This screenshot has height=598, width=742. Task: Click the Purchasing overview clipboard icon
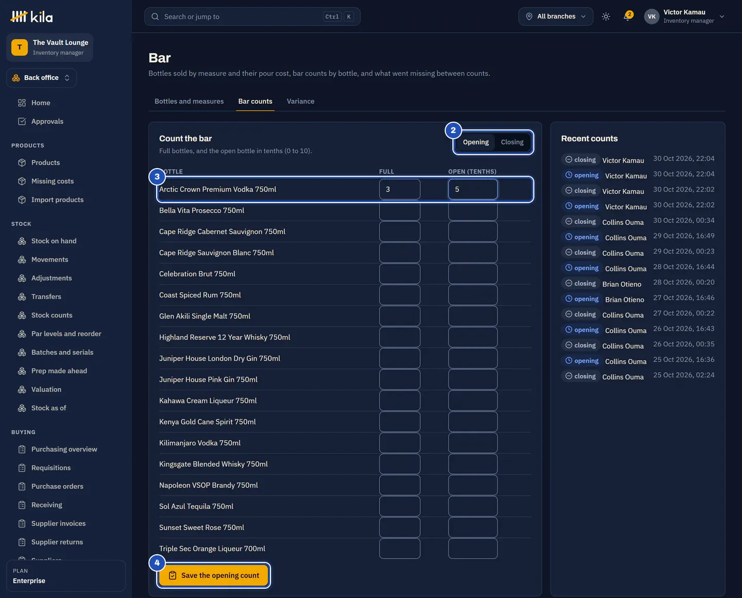[22, 449]
